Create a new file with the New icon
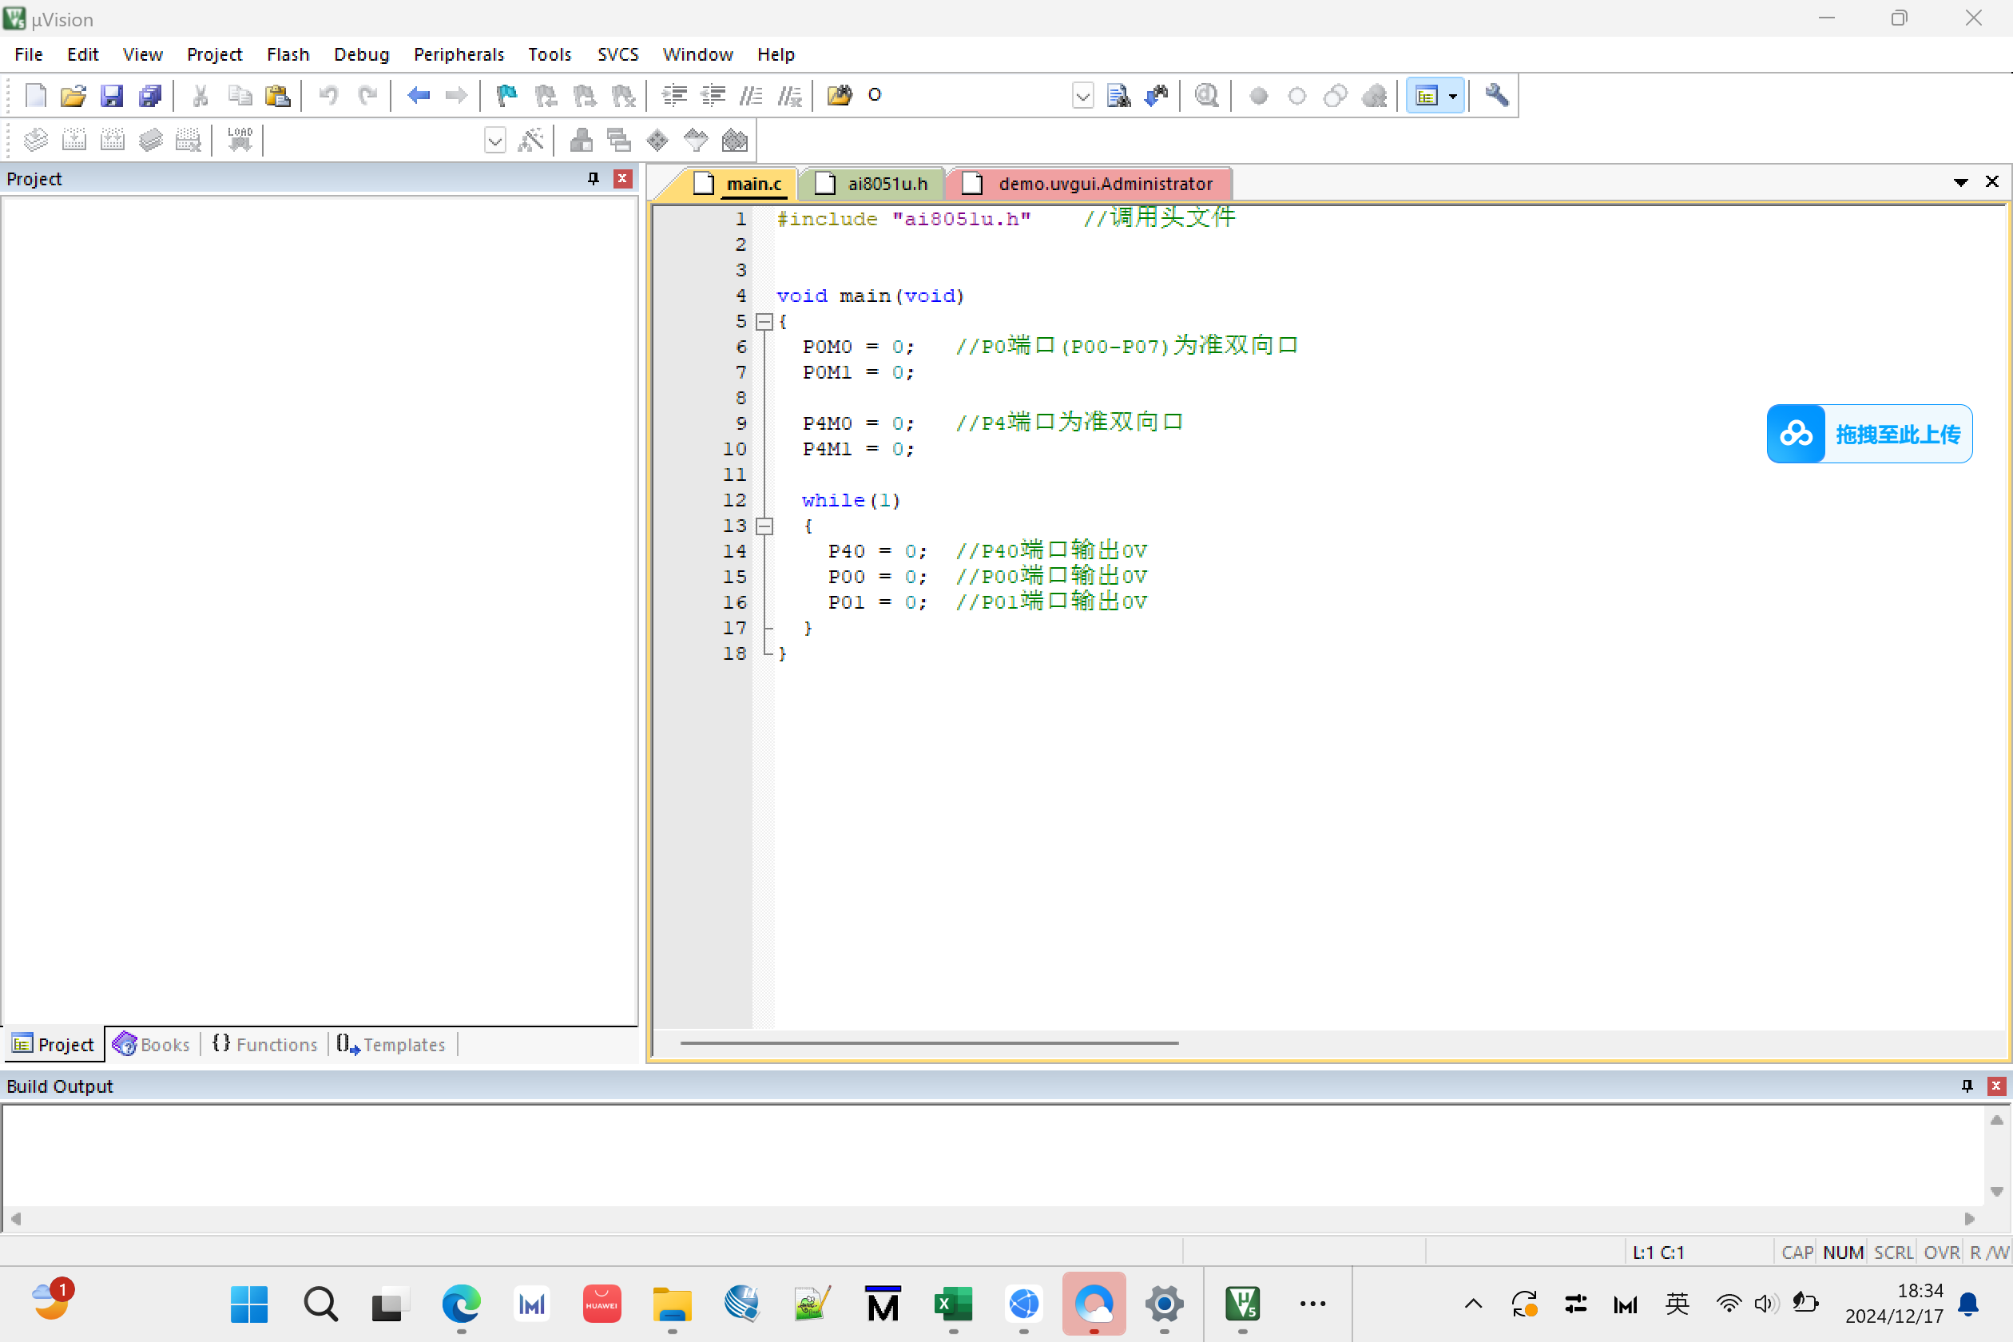This screenshot has width=2013, height=1342. (x=35, y=95)
